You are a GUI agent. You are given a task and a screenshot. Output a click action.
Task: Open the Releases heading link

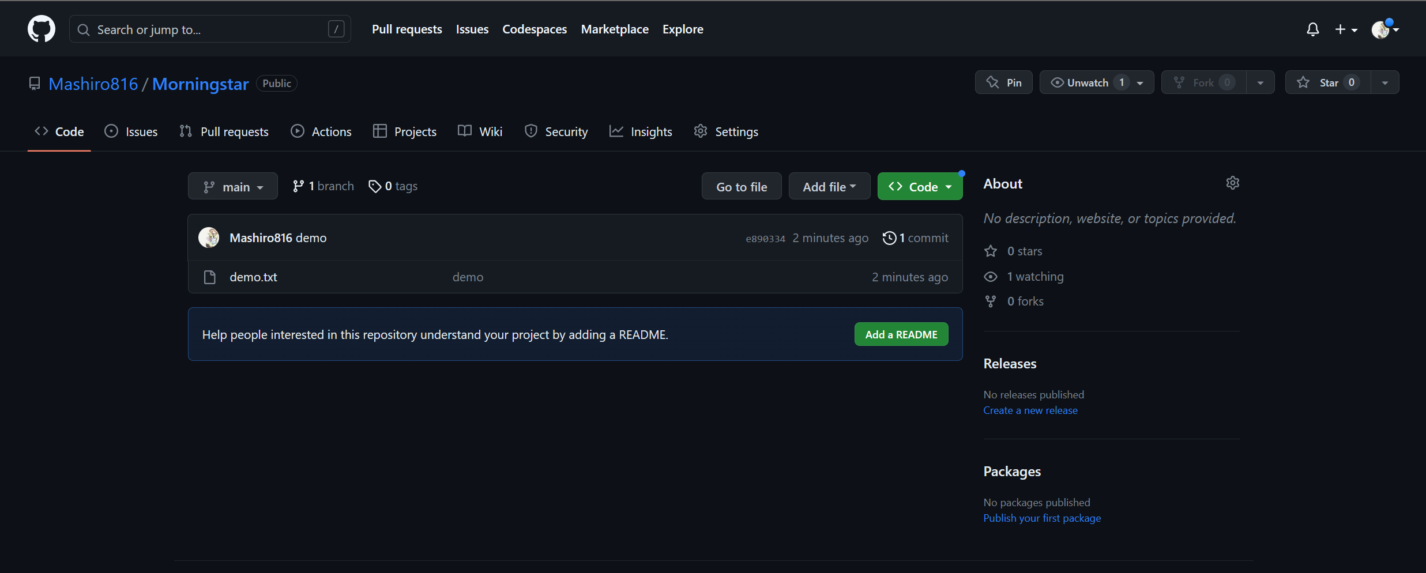(x=1010, y=364)
